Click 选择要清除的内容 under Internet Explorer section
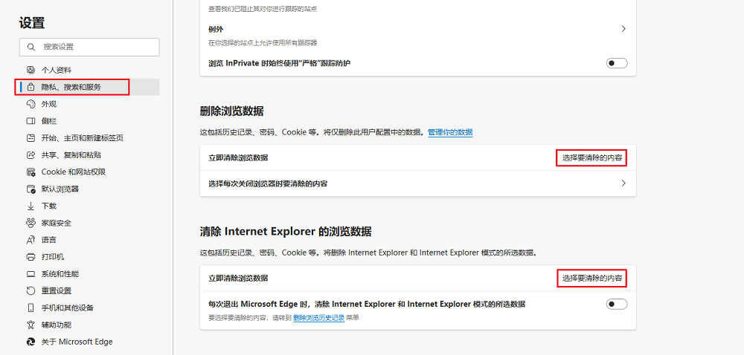 tap(591, 279)
